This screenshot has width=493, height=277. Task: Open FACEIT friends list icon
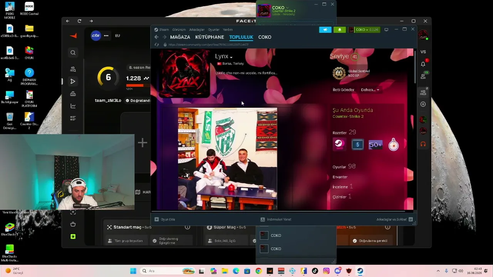point(423,76)
